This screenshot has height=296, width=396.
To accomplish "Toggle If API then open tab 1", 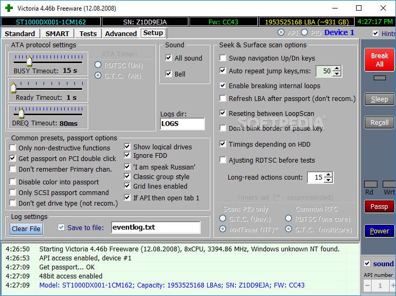I will [x=127, y=197].
